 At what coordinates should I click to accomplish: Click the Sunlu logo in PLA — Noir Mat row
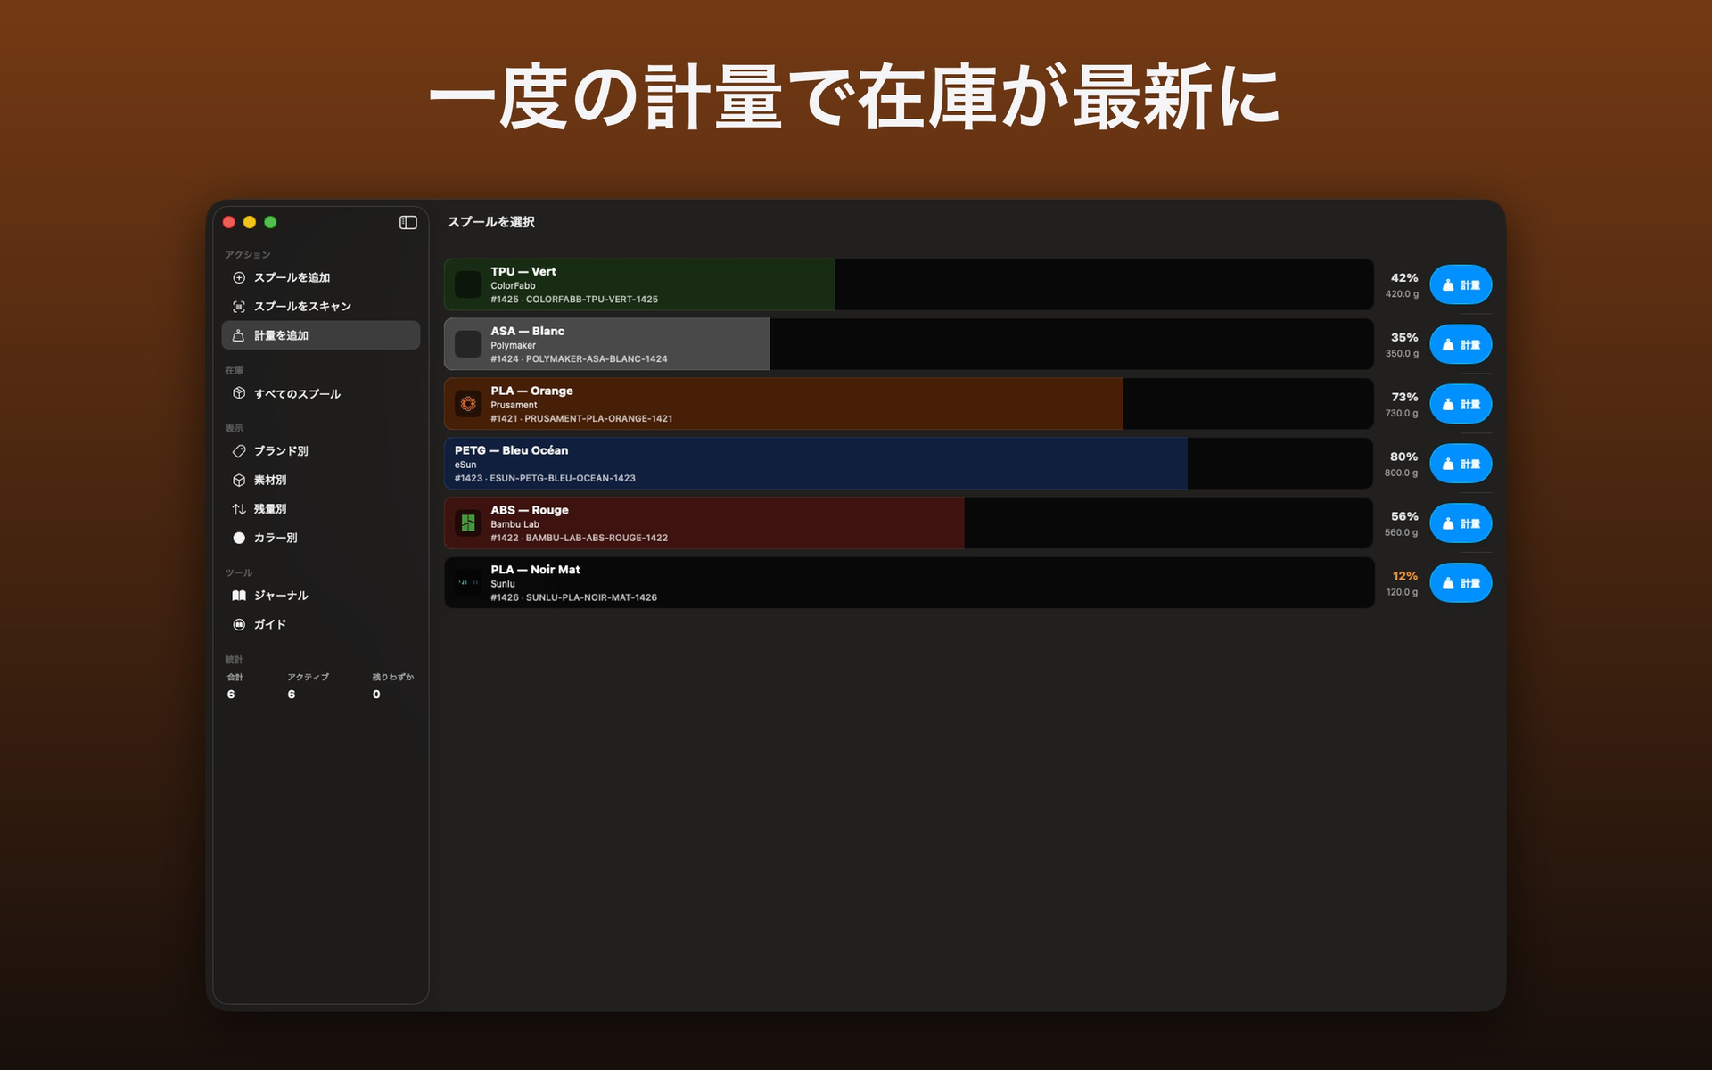click(468, 583)
